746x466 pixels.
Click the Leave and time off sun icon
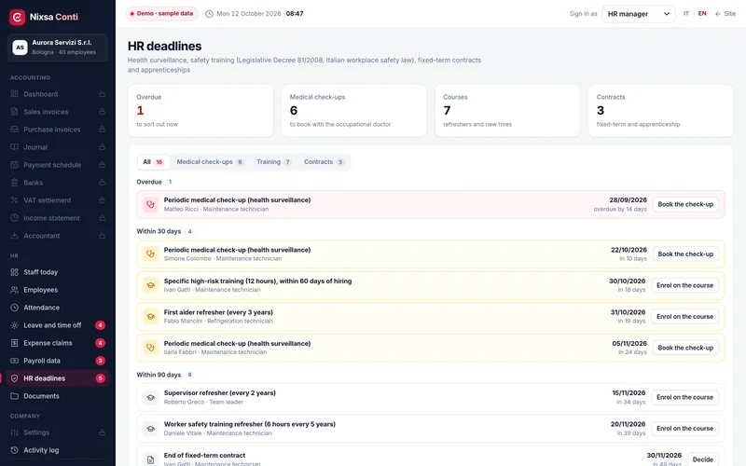click(x=14, y=325)
